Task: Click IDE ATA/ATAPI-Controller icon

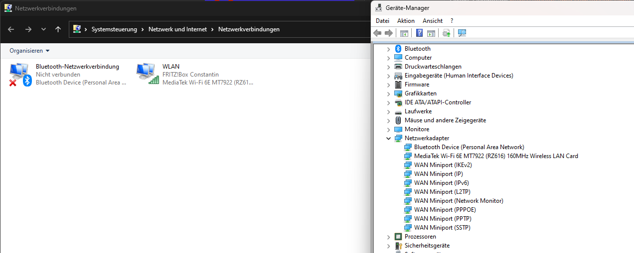Action: 398,102
